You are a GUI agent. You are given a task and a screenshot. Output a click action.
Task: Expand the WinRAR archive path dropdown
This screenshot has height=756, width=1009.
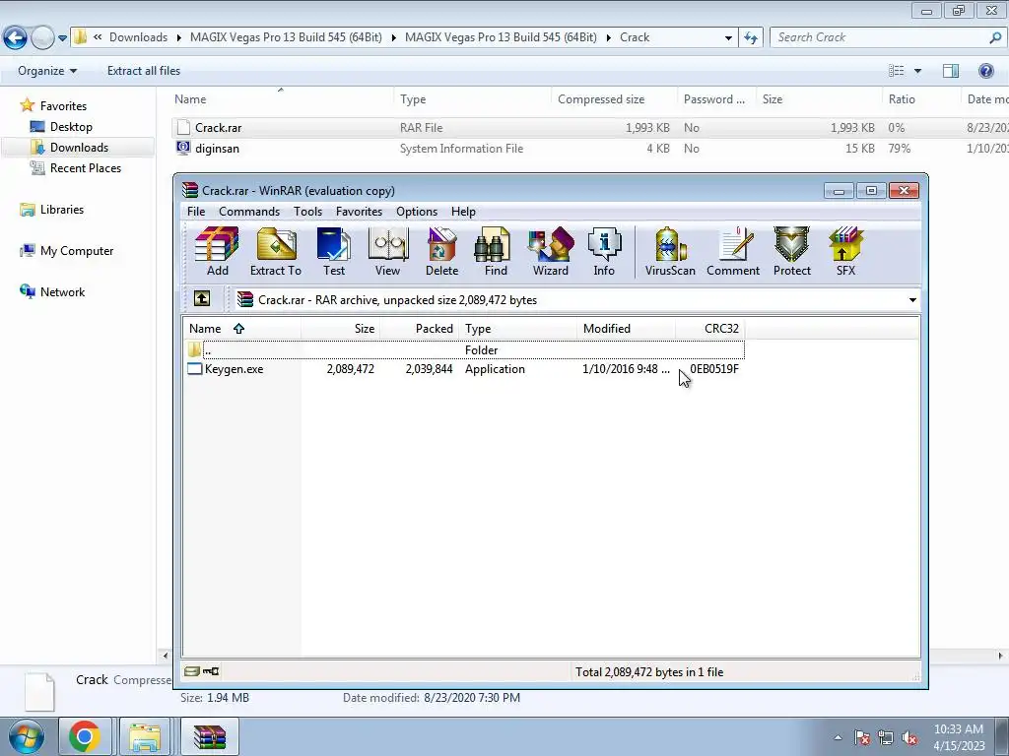[911, 299]
